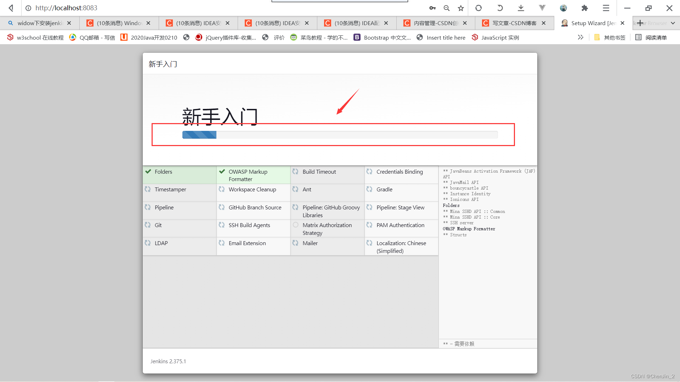
Task: Click the Workspace Cleanup pending icon
Action: pos(222,189)
